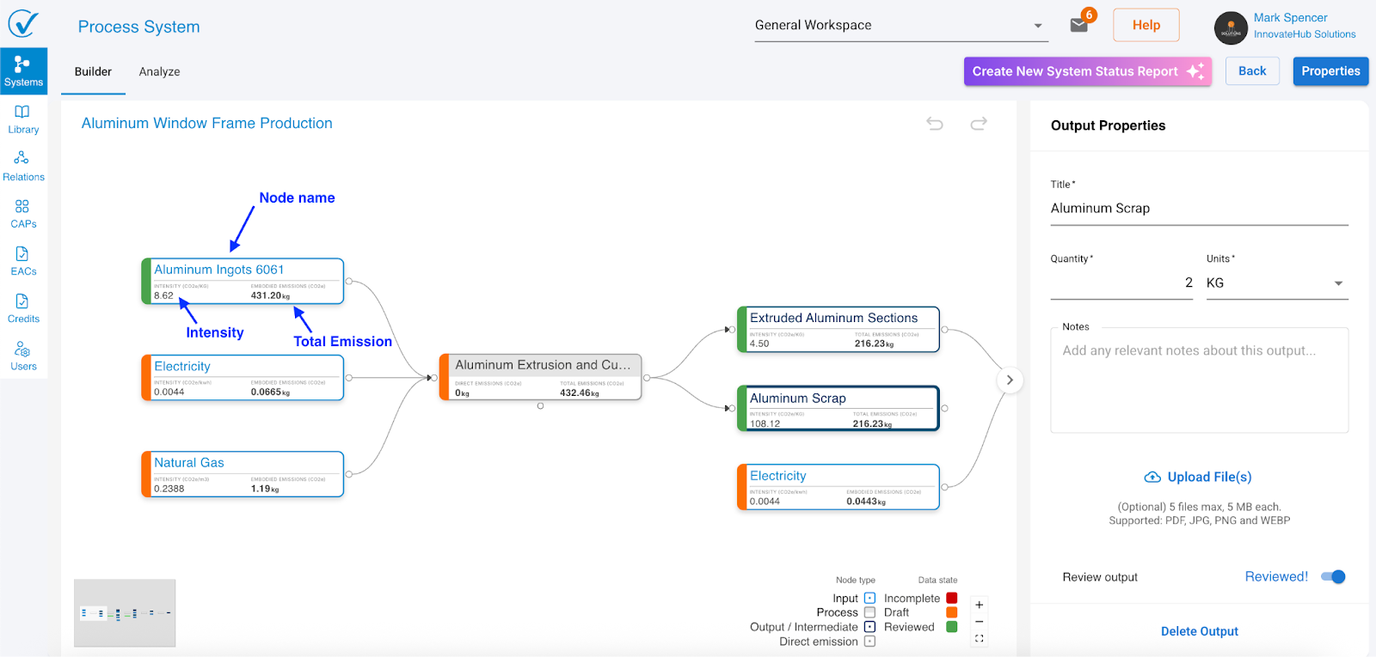Expand the side panel chevron arrow
The image size is (1376, 657).
pos(1010,380)
